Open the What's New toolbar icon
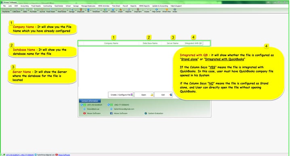290x156 pixels. pyautogui.click(x=167, y=10)
